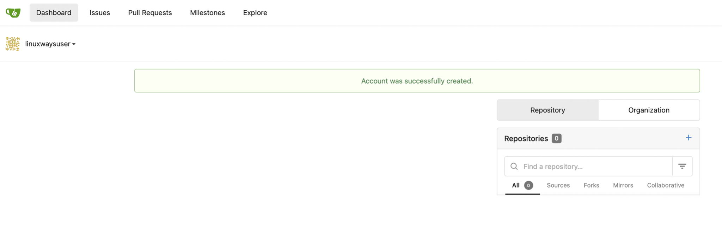Image resolution: width=722 pixels, height=242 pixels.
Task: Click the All tab count badge
Action: 528,185
